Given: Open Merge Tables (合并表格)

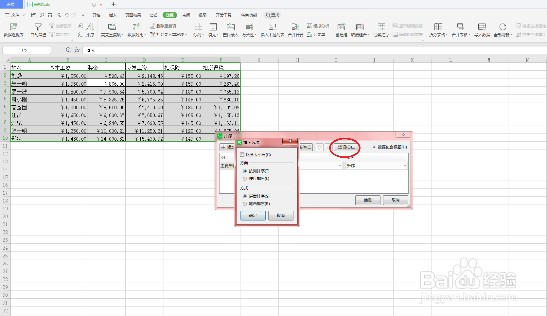Looking at the screenshot, I should [461, 30].
